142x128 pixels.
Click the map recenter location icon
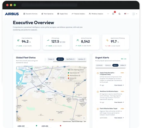coord(84,118)
